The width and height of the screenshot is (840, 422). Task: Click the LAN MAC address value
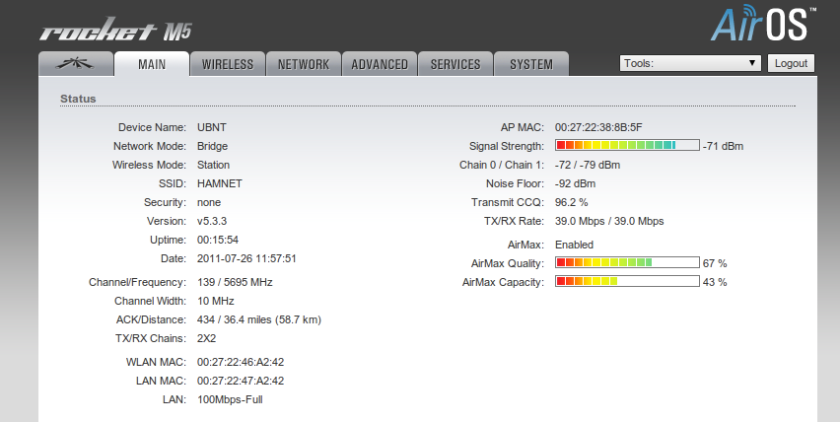[x=241, y=381]
